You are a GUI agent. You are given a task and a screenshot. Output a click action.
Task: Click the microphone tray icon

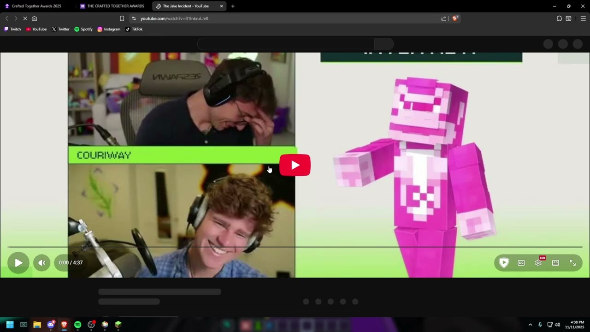(540, 325)
